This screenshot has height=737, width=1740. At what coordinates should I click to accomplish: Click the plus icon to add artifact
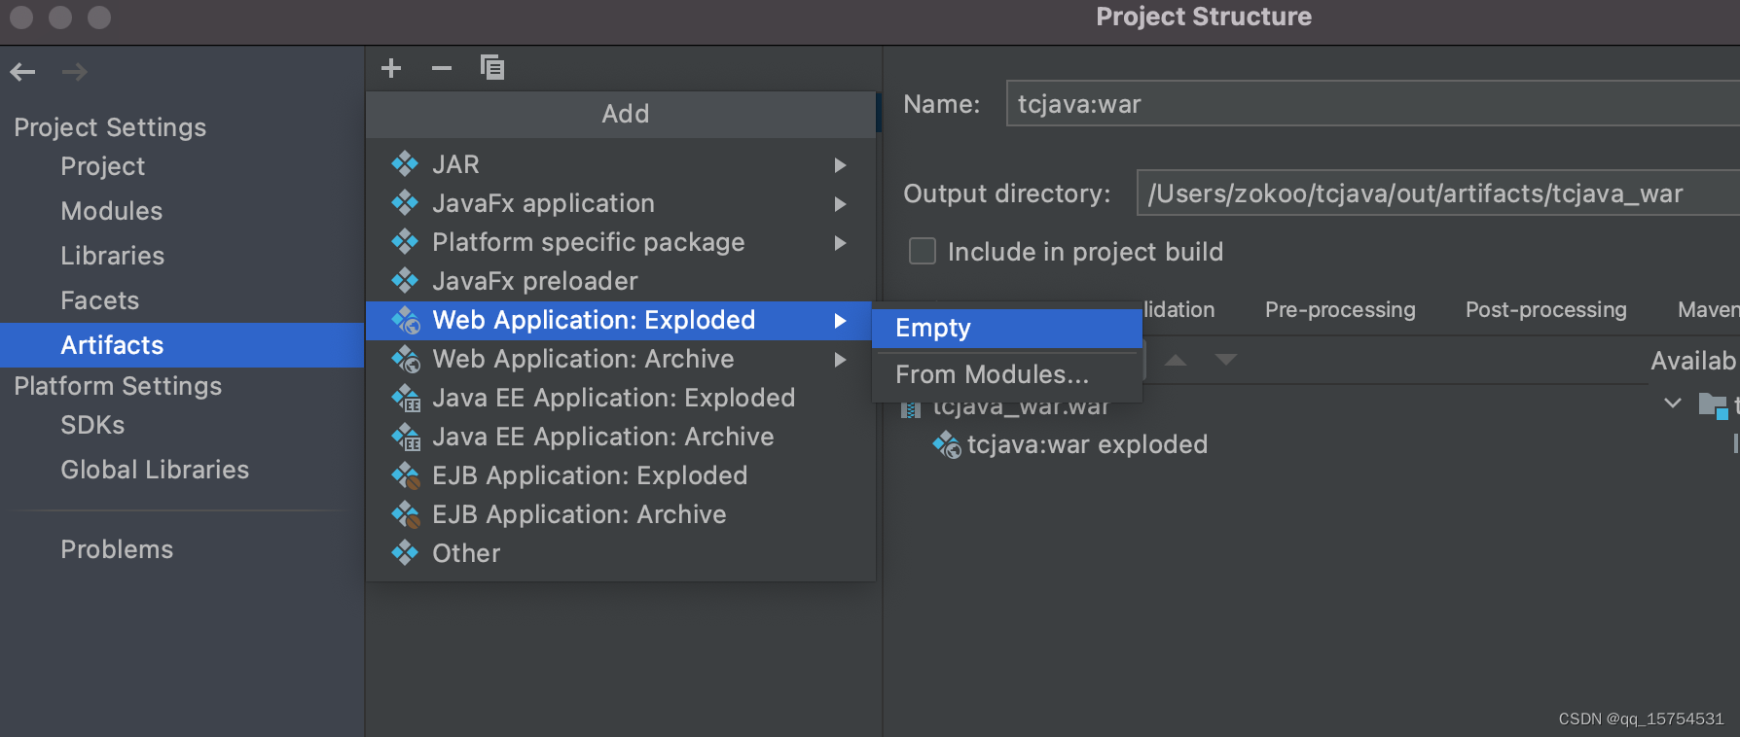[x=391, y=68]
